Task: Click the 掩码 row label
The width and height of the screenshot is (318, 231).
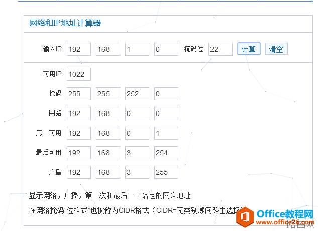Action: 55,93
